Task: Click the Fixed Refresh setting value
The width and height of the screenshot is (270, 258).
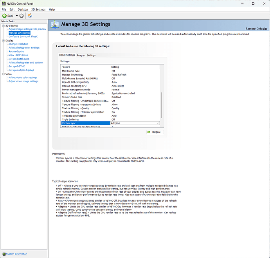Action: click(x=119, y=75)
